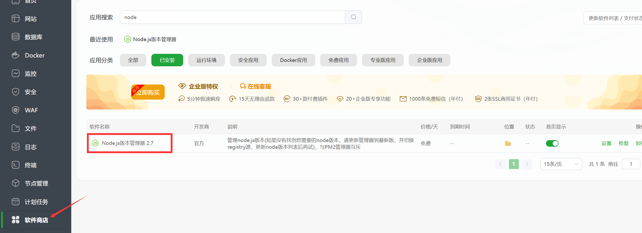Click the database icon in sidebar

[16, 37]
